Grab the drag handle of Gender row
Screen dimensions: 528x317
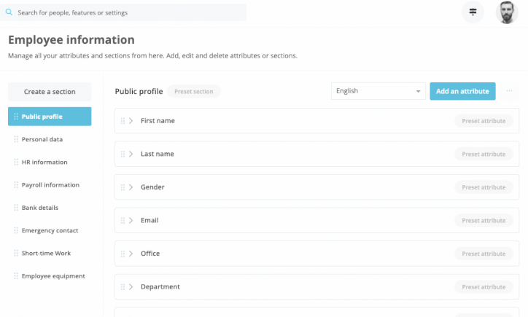pyautogui.click(x=123, y=187)
